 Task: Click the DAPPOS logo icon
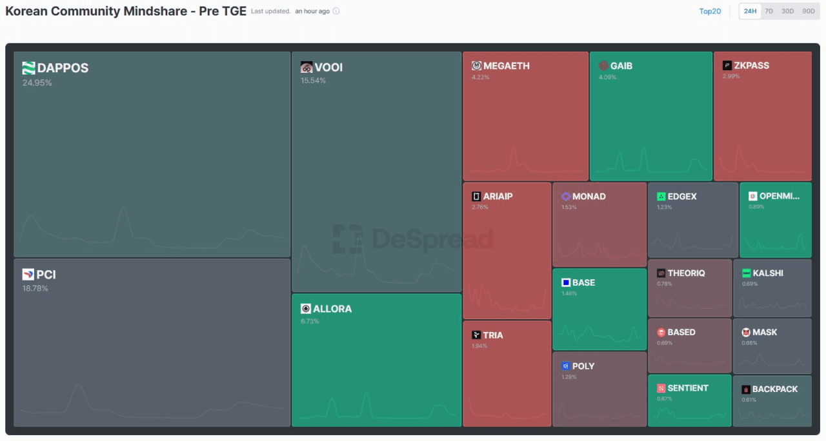click(x=28, y=68)
